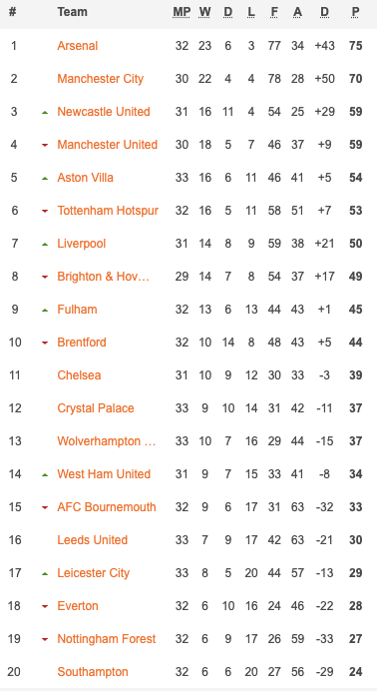Open the Southampton team link
This screenshot has width=377, height=691.
click(x=93, y=672)
